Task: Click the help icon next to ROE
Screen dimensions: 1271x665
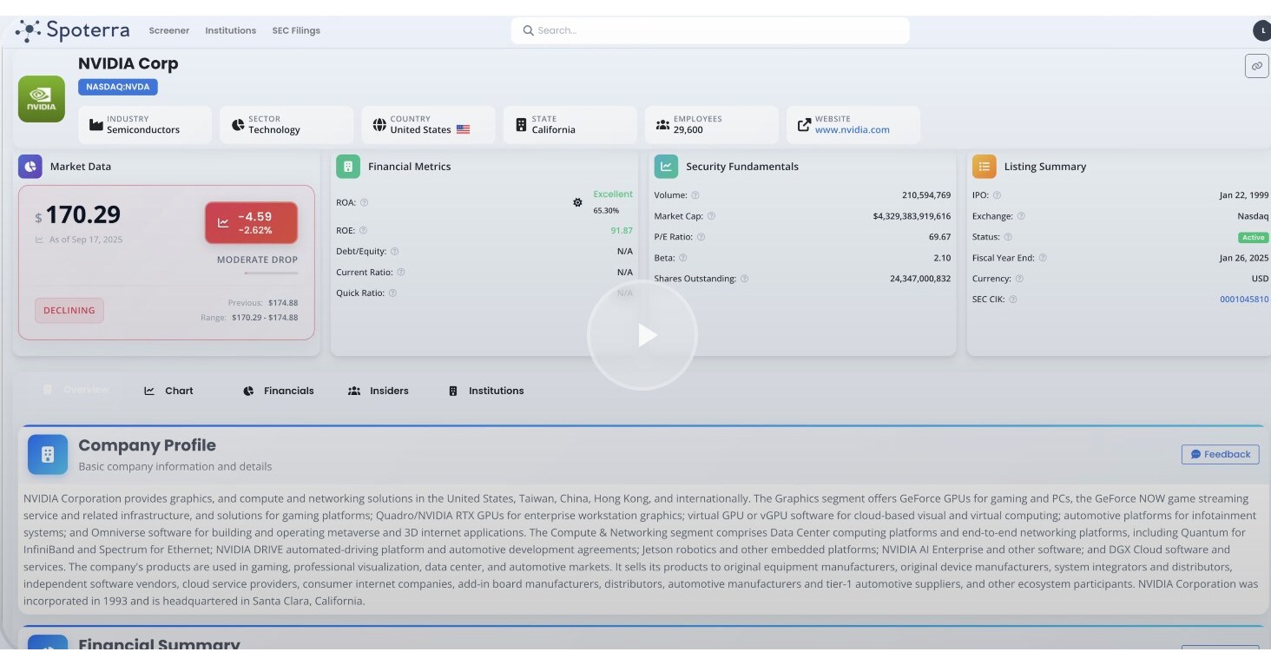Action: point(363,231)
